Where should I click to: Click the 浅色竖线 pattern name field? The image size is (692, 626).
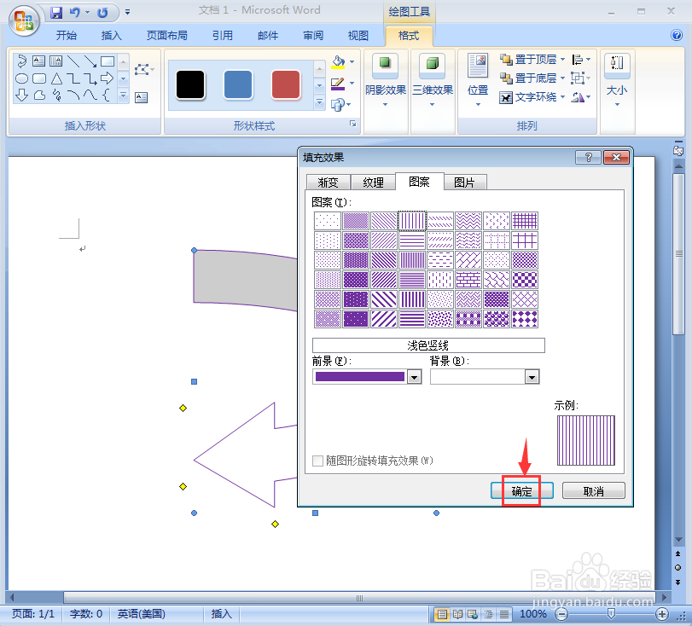pyautogui.click(x=428, y=345)
